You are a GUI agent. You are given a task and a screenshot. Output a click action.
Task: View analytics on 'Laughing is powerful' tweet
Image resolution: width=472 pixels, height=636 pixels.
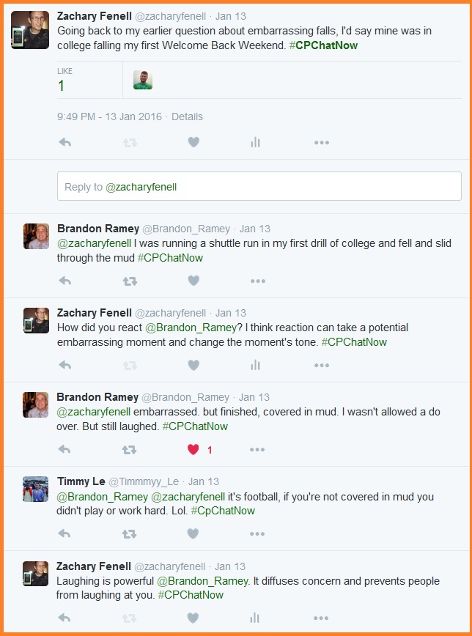coord(255,618)
